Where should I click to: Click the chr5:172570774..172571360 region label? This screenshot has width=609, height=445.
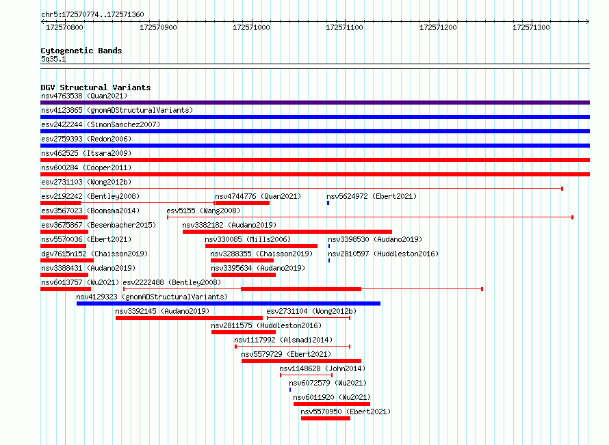pyautogui.click(x=92, y=14)
